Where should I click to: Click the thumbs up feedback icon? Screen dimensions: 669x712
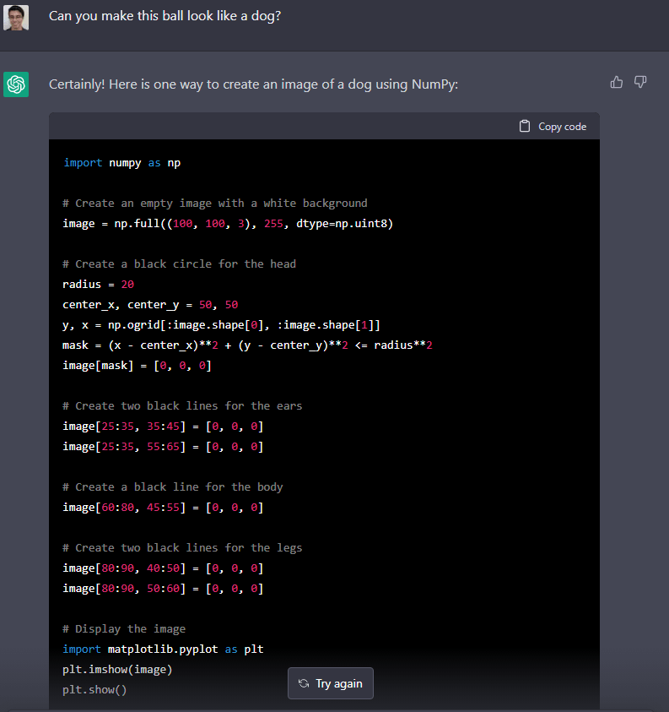point(617,82)
